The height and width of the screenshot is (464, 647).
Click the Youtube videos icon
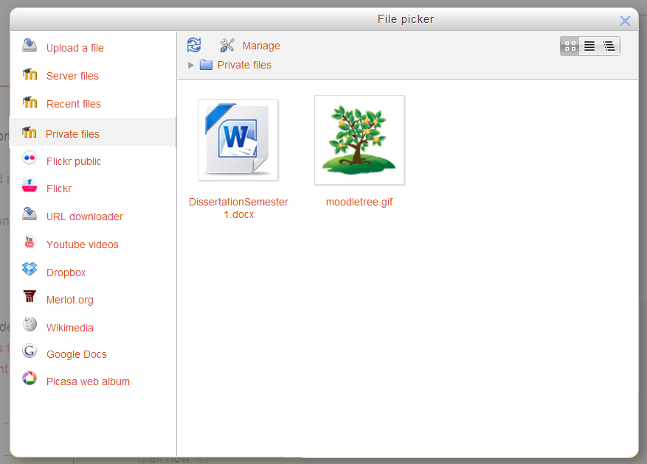point(30,244)
